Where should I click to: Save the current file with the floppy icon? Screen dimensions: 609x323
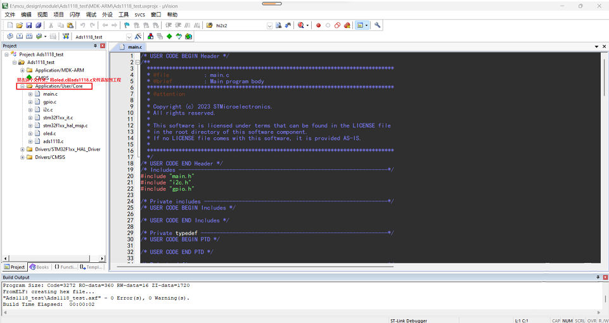[29, 25]
